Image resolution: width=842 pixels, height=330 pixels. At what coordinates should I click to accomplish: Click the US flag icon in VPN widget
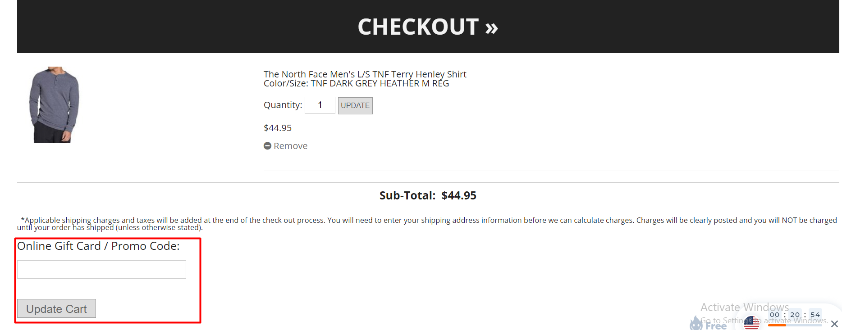point(751,322)
